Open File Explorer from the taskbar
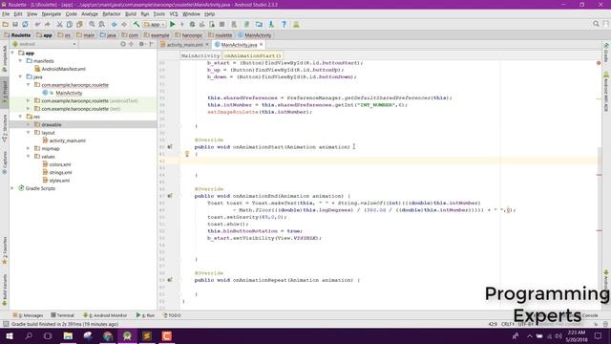 [68, 335]
